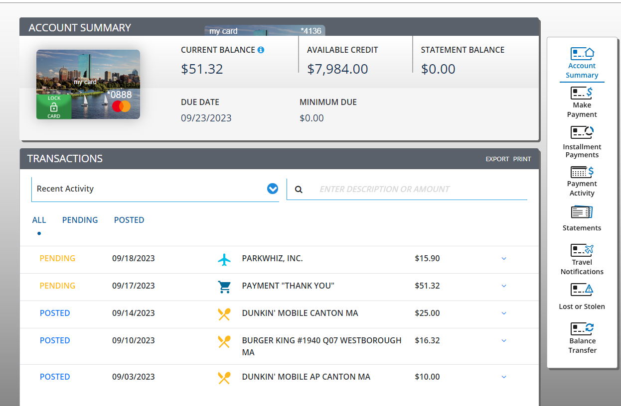The height and width of the screenshot is (406, 621).
Task: Open Travel Notifications in sidebar
Action: [582, 249]
